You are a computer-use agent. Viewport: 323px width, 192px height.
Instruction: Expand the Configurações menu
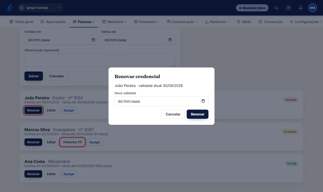click(306, 22)
